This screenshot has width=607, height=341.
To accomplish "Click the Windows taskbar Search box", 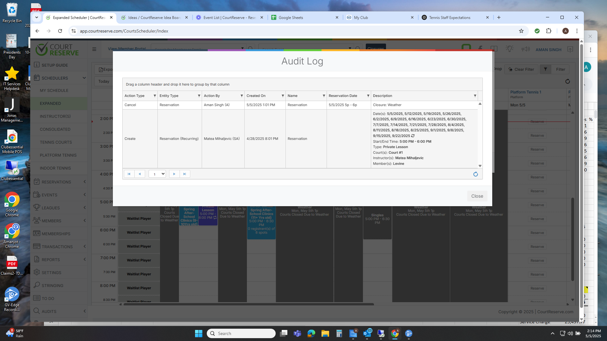I will [241, 333].
